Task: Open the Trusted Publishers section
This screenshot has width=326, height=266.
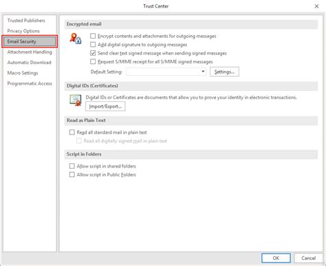Action: click(x=26, y=21)
